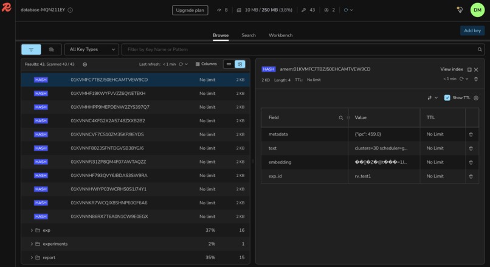Open the value formatter dropdown arrow
490x267 pixels.
click(x=436, y=98)
